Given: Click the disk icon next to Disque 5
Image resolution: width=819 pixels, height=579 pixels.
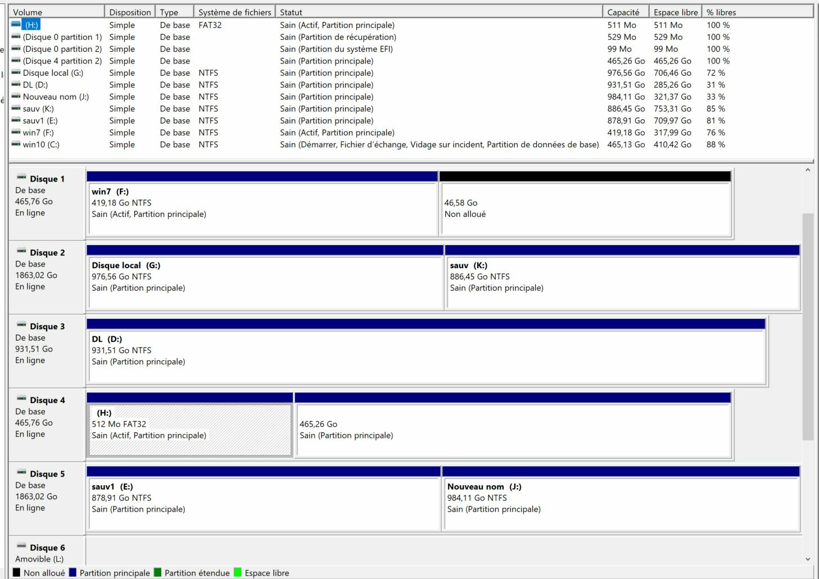Looking at the screenshot, I should tap(21, 472).
